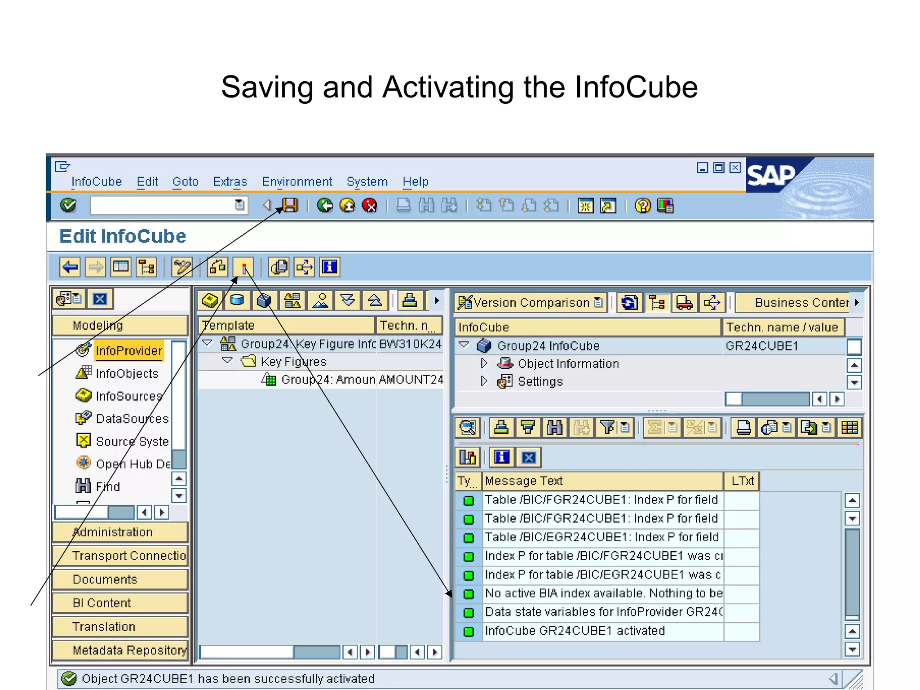The image size is (920, 690).
Task: Open the Extras menu
Action: (230, 181)
